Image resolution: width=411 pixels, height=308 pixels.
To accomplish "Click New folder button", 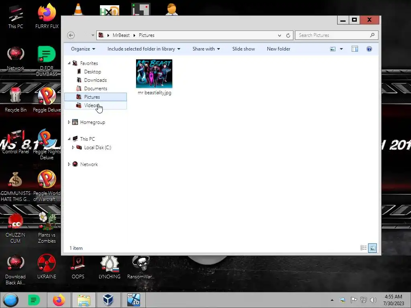I will pyautogui.click(x=279, y=49).
